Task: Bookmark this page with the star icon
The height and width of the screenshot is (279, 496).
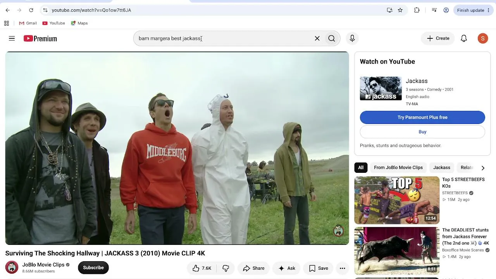Action: click(x=400, y=10)
